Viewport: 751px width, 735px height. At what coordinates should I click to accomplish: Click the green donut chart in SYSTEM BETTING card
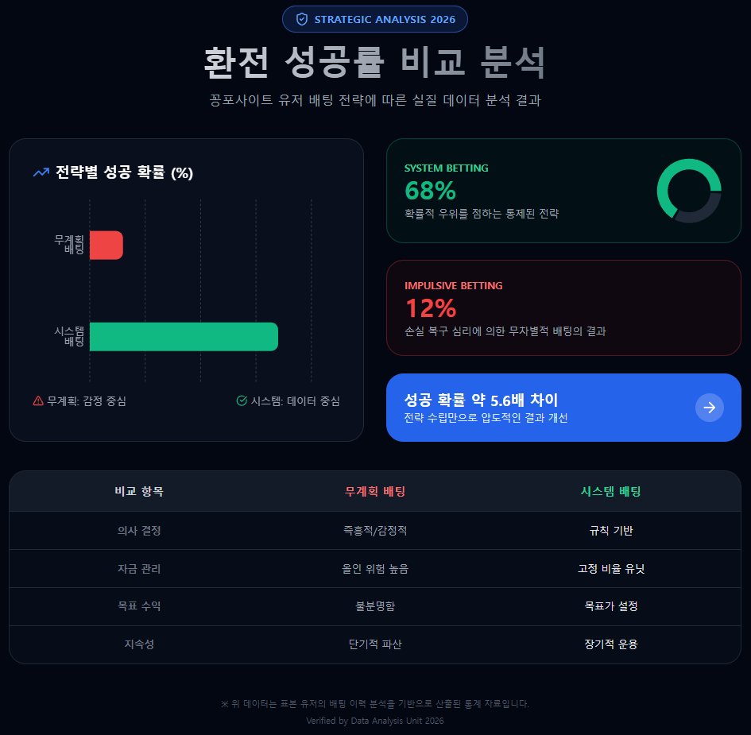pos(687,191)
